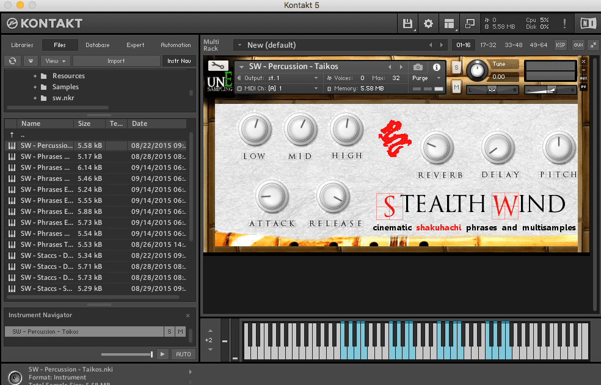Sort files by Date column
This screenshot has width=601, height=385.
point(157,123)
